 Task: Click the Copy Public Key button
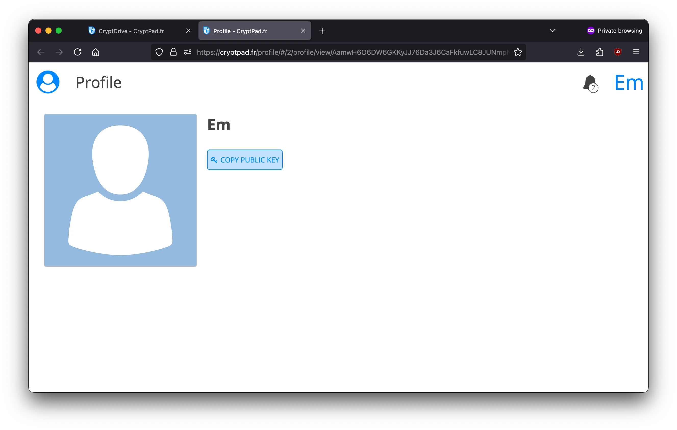[x=244, y=160]
